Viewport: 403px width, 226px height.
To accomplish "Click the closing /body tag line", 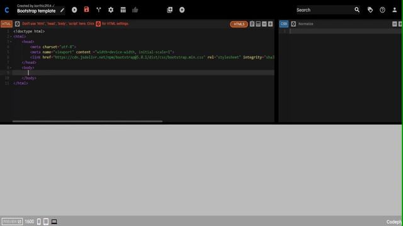I will coord(29,78).
